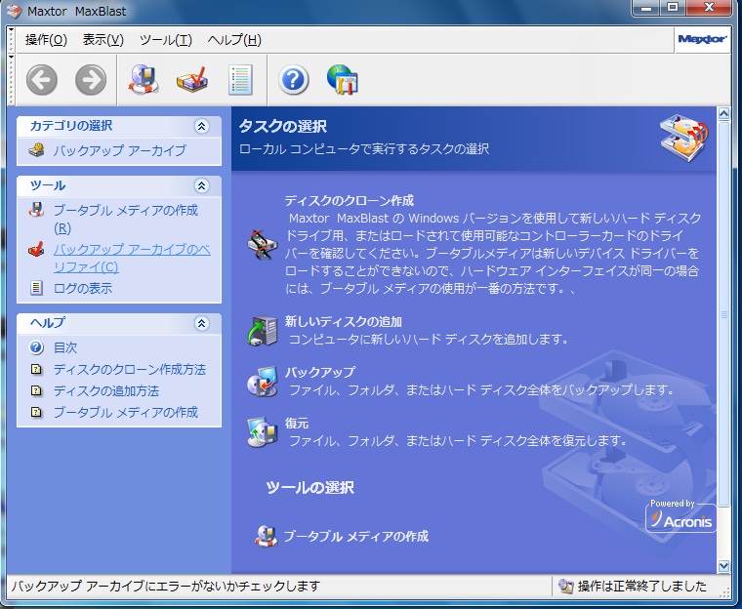The height and width of the screenshot is (609, 742).
Task: Click the red check icon beside バックアップ アーカイブのベリファイ
Action: (36, 249)
